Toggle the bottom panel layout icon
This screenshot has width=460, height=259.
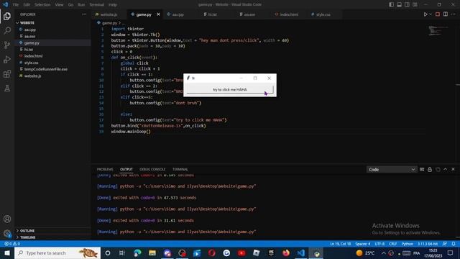tap(400, 4)
